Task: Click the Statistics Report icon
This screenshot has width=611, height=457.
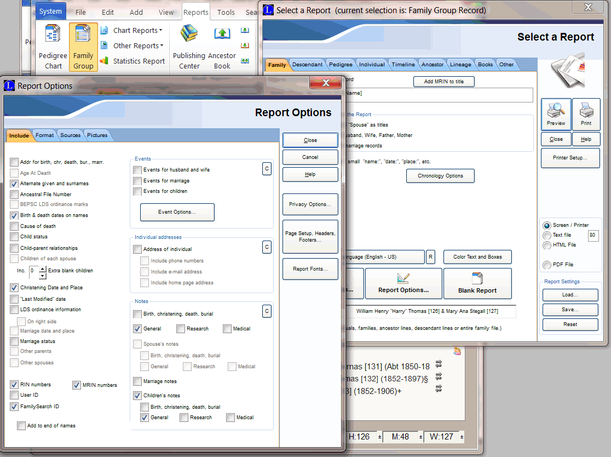Action: pyautogui.click(x=104, y=61)
